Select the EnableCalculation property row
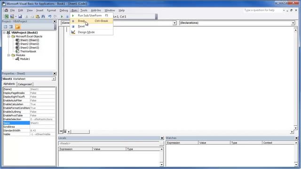301x169 pixels. click(29, 104)
